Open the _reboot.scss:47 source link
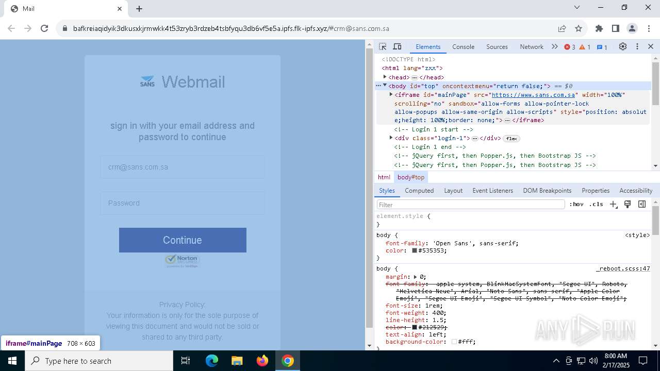The height and width of the screenshot is (371, 660). (623, 268)
